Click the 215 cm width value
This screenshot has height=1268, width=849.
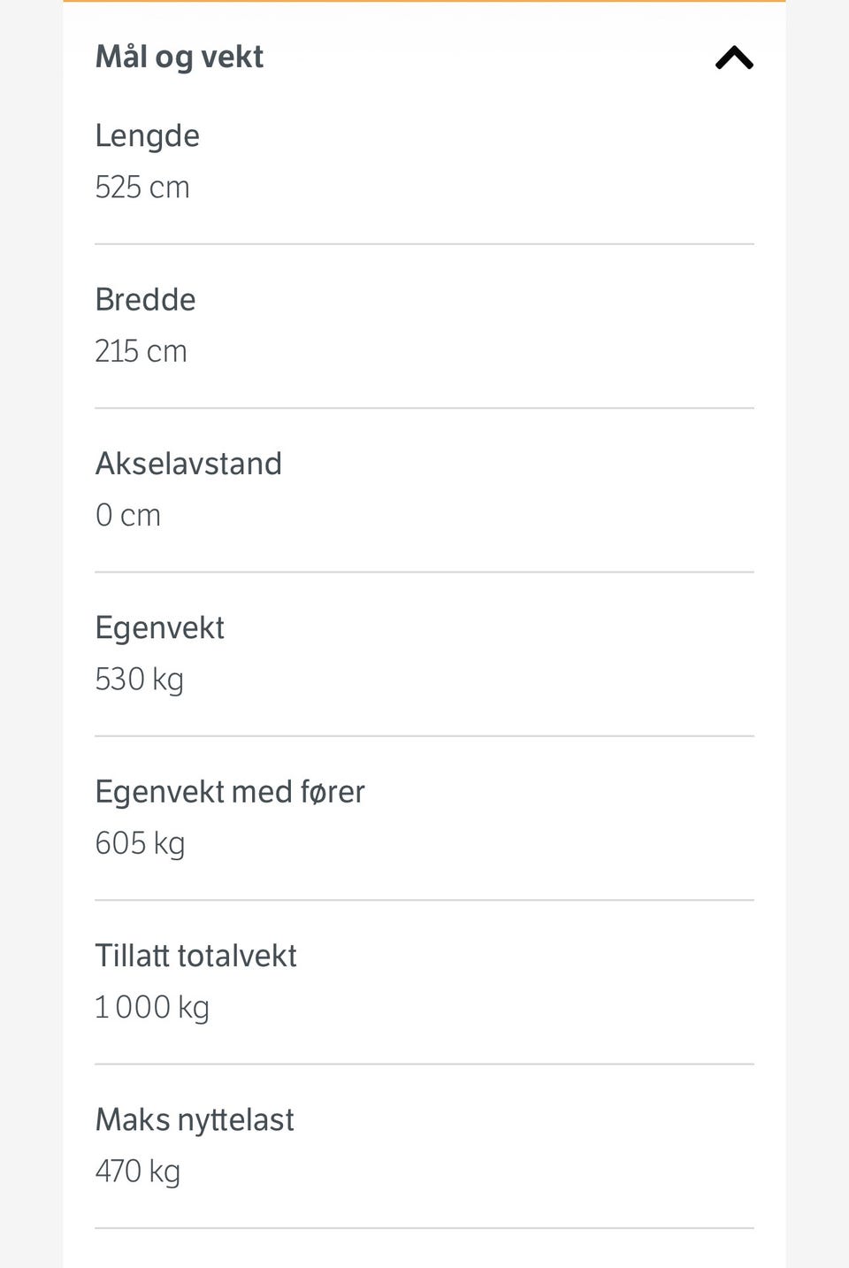141,351
